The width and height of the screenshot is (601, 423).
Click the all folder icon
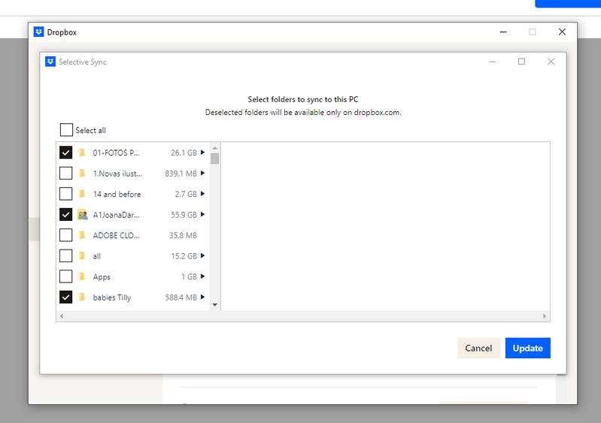click(82, 256)
